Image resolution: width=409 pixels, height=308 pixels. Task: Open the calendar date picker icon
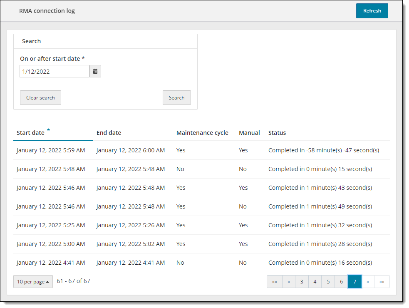click(95, 71)
